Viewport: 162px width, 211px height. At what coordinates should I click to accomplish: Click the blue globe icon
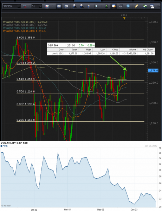tap(128, 6)
